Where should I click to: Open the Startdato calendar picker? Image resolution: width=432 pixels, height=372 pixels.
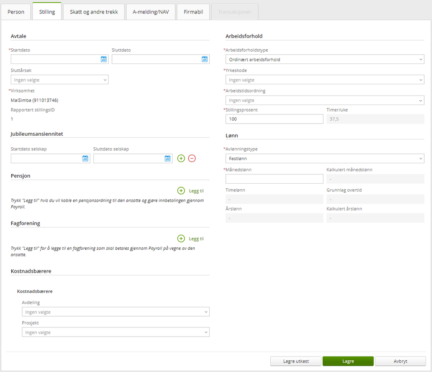click(x=104, y=59)
